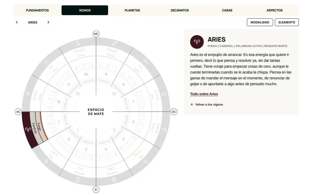Select the Libra glyph on the wheel
Screen dimensions: 312x195
tap(164, 93)
